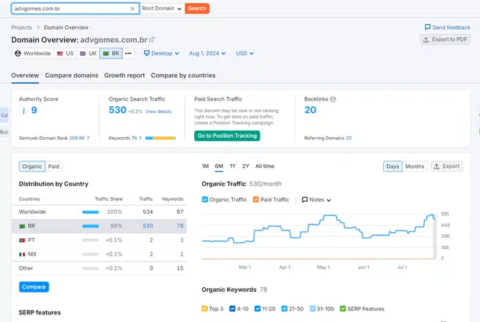Switch chart granularity to Months
Screen dimensions: 480x322
[x=415, y=167]
